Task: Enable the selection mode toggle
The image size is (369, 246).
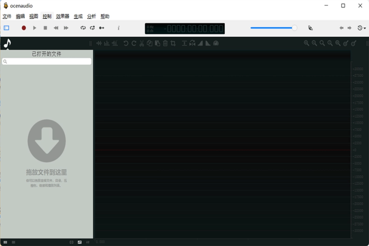Action: [x=6, y=28]
